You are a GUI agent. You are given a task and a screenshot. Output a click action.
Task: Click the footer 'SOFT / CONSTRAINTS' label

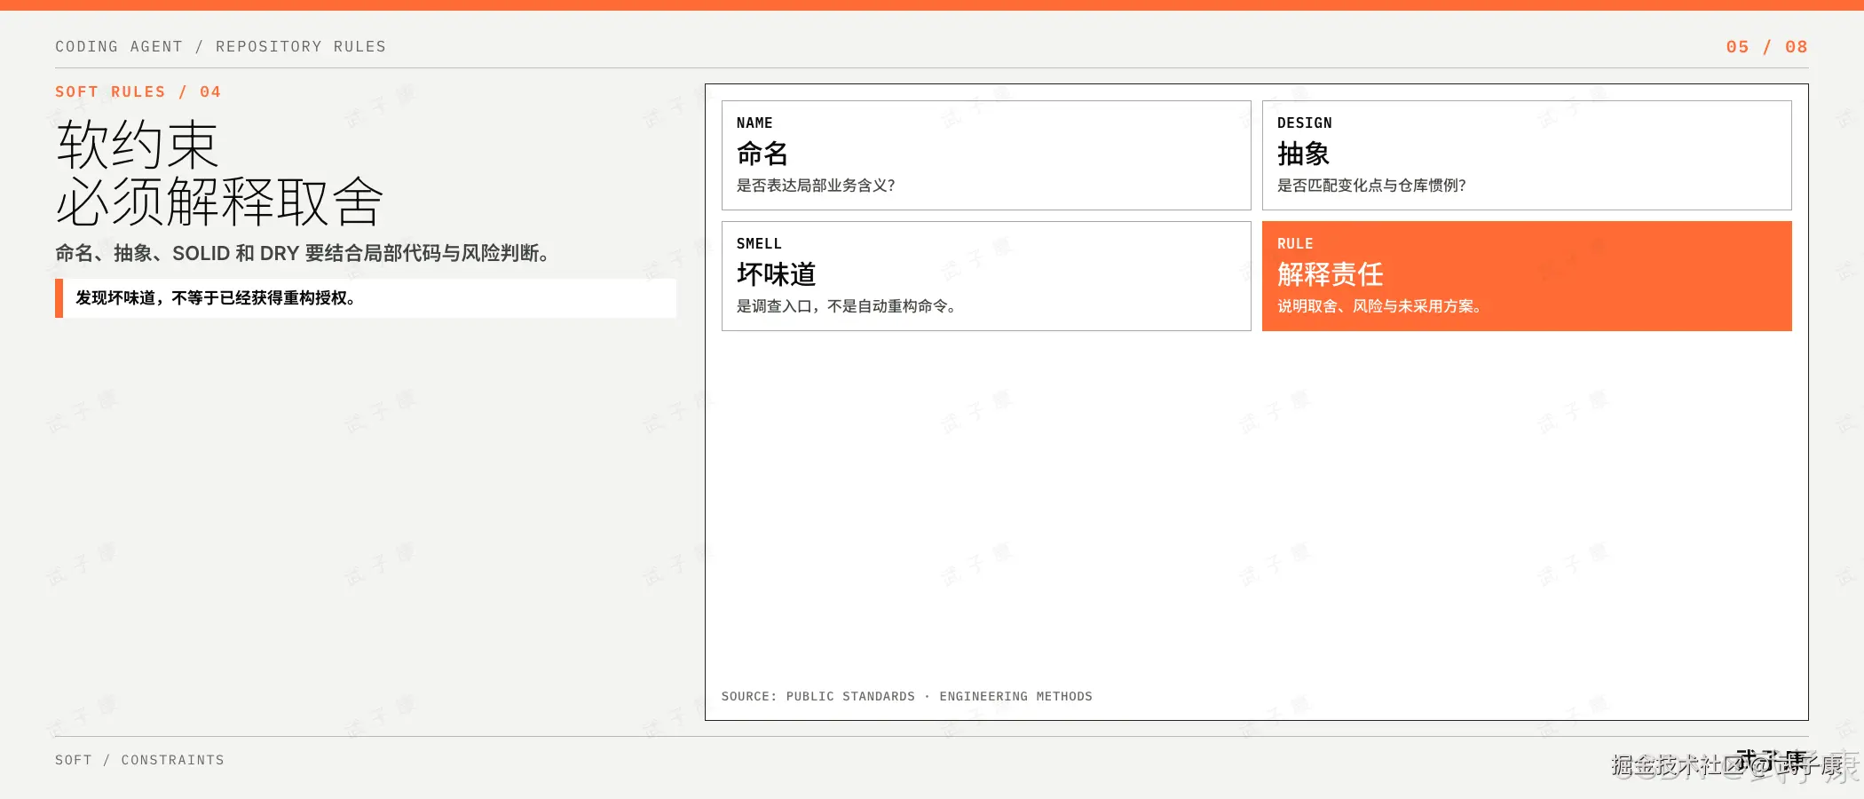pyautogui.click(x=139, y=760)
